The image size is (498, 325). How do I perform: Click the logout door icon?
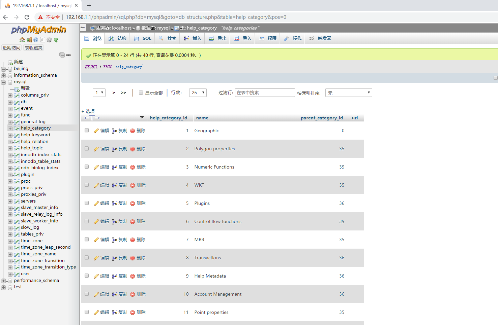[29, 40]
